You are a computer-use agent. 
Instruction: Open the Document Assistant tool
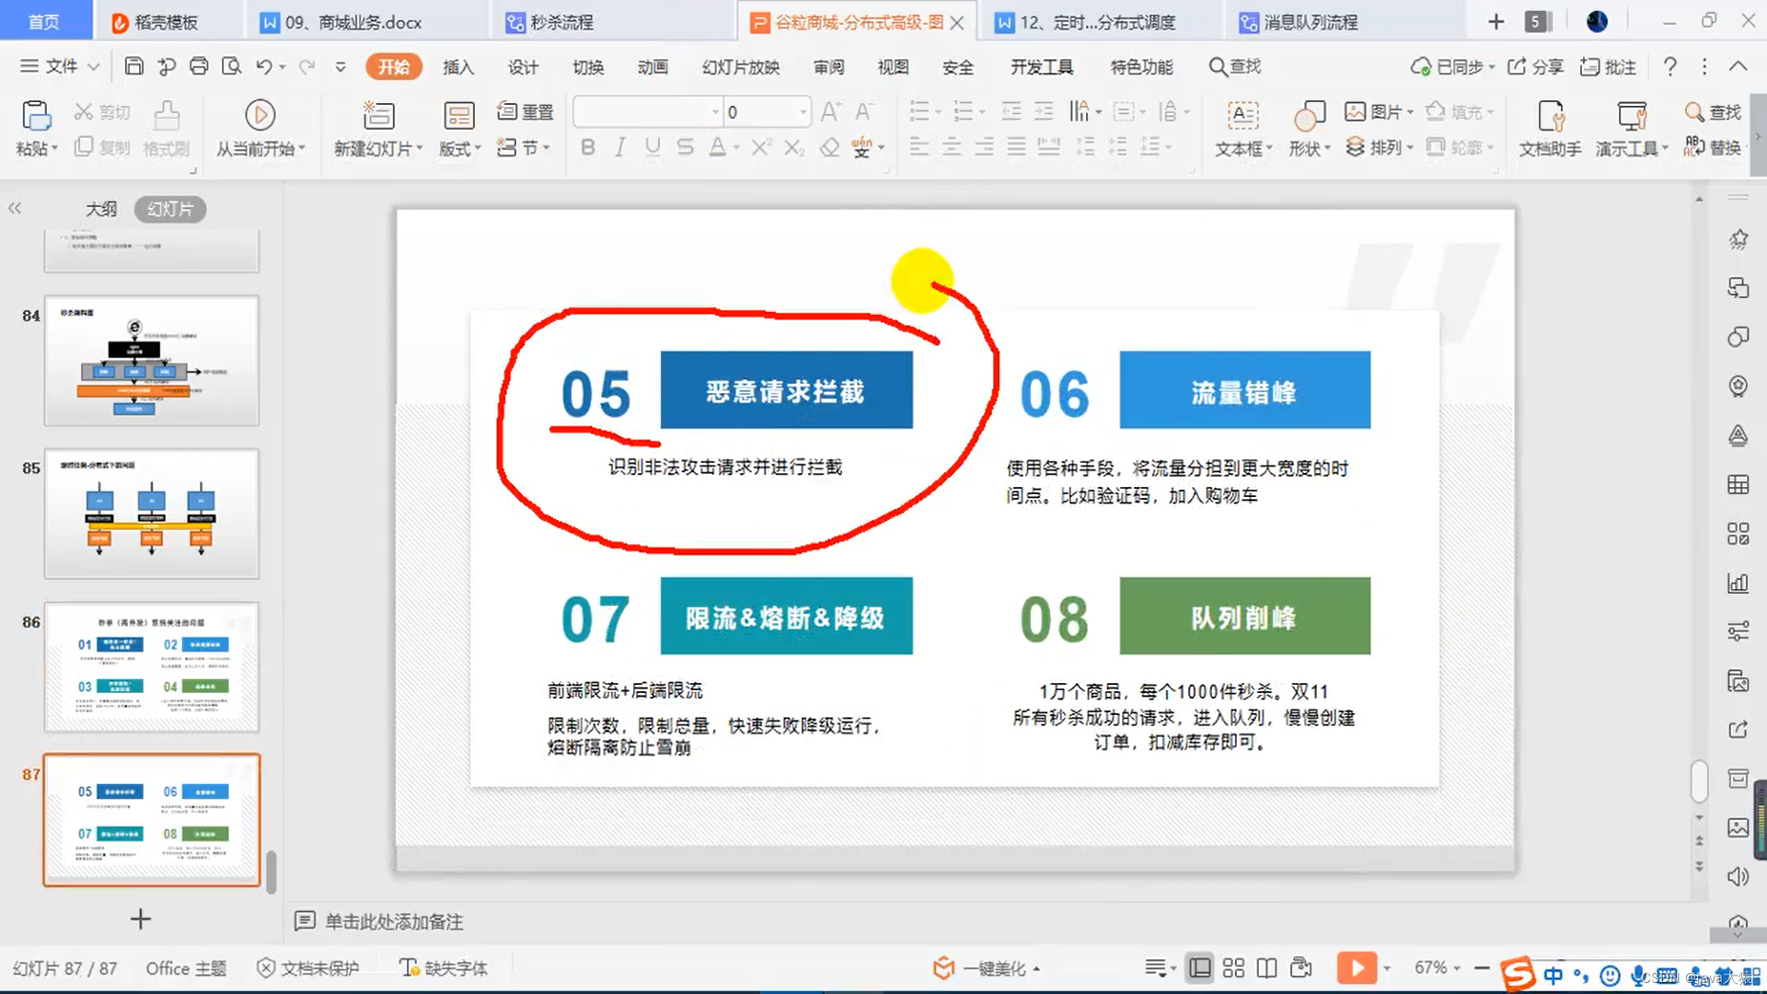tap(1550, 116)
